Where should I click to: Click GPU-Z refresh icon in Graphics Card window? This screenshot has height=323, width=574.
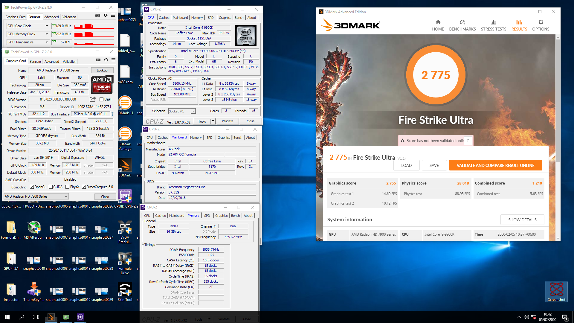(x=106, y=60)
